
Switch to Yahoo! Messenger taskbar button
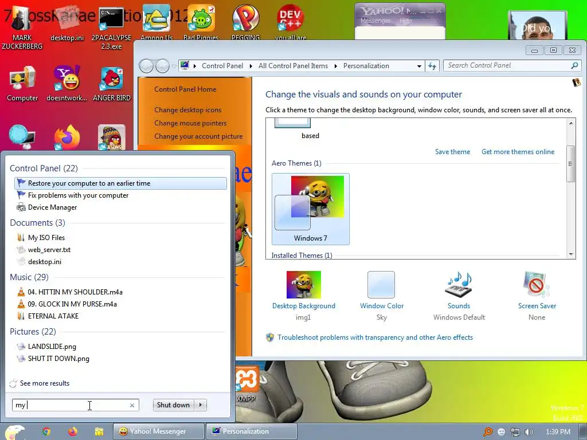(159, 431)
